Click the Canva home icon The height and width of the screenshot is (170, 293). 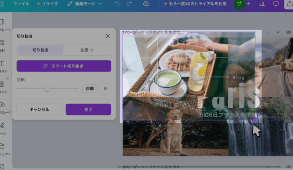(2, 4)
